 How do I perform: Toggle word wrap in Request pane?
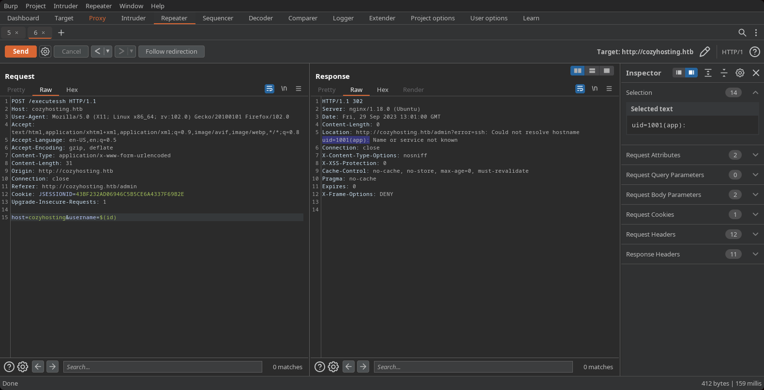pyautogui.click(x=270, y=89)
